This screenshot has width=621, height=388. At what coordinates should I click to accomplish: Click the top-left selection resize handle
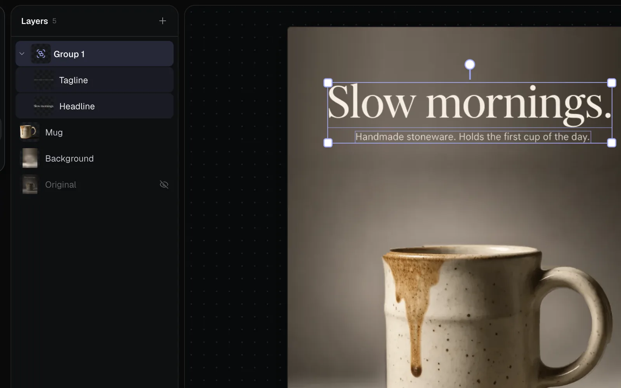click(328, 83)
